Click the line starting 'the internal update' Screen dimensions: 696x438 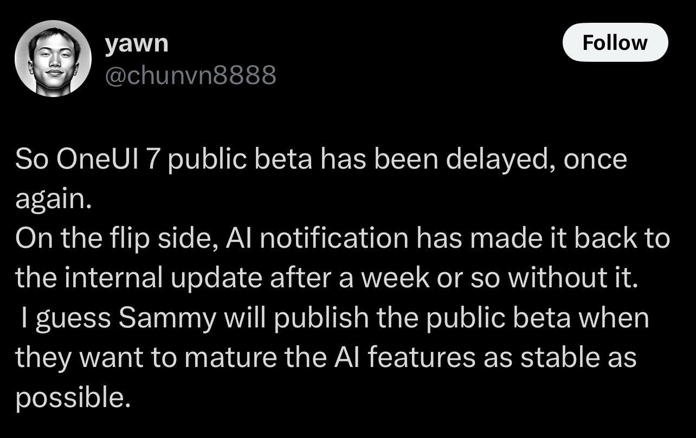pyautogui.click(x=325, y=279)
